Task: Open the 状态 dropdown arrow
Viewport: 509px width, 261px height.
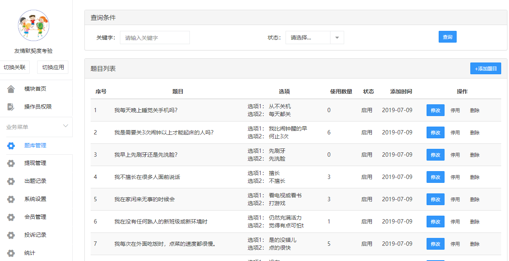Action: click(337, 38)
